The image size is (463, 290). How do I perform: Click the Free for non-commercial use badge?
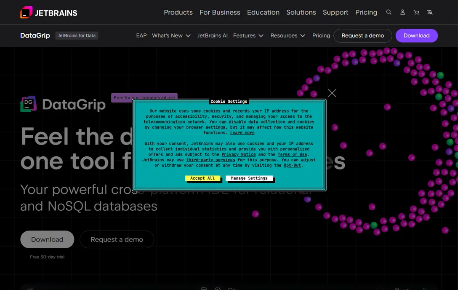coord(144,97)
